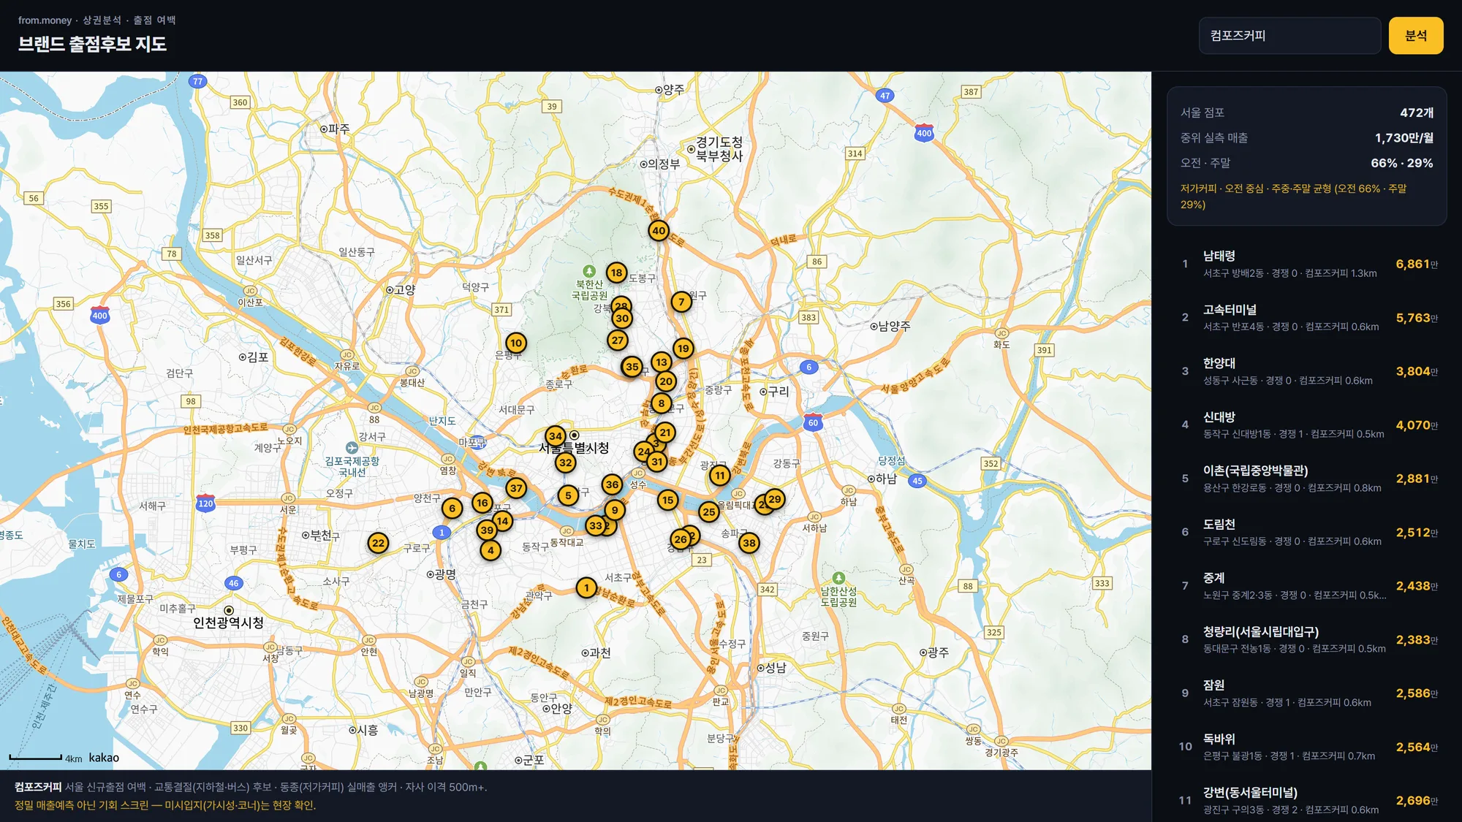This screenshot has width=1462, height=822.
Task: Select map marker number 8
Action: click(662, 403)
